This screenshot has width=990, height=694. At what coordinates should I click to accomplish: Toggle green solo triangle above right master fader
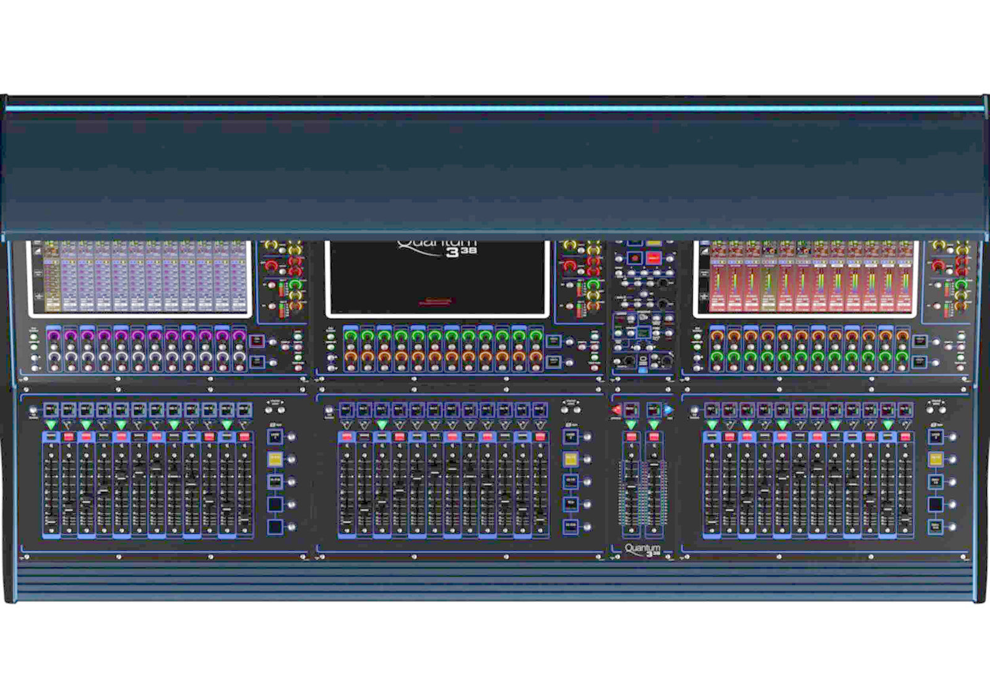click(x=654, y=425)
